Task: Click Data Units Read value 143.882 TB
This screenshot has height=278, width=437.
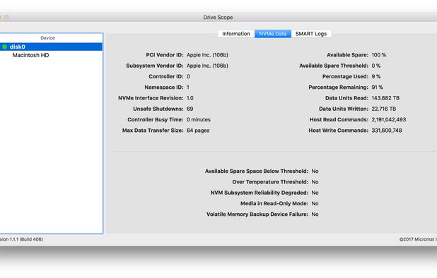Action: (385, 98)
